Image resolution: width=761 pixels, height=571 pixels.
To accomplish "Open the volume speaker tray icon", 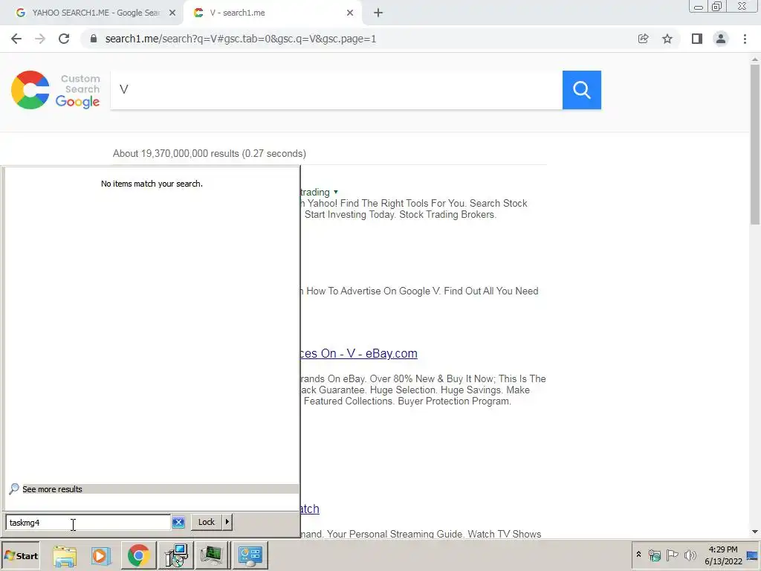I will [x=690, y=555].
